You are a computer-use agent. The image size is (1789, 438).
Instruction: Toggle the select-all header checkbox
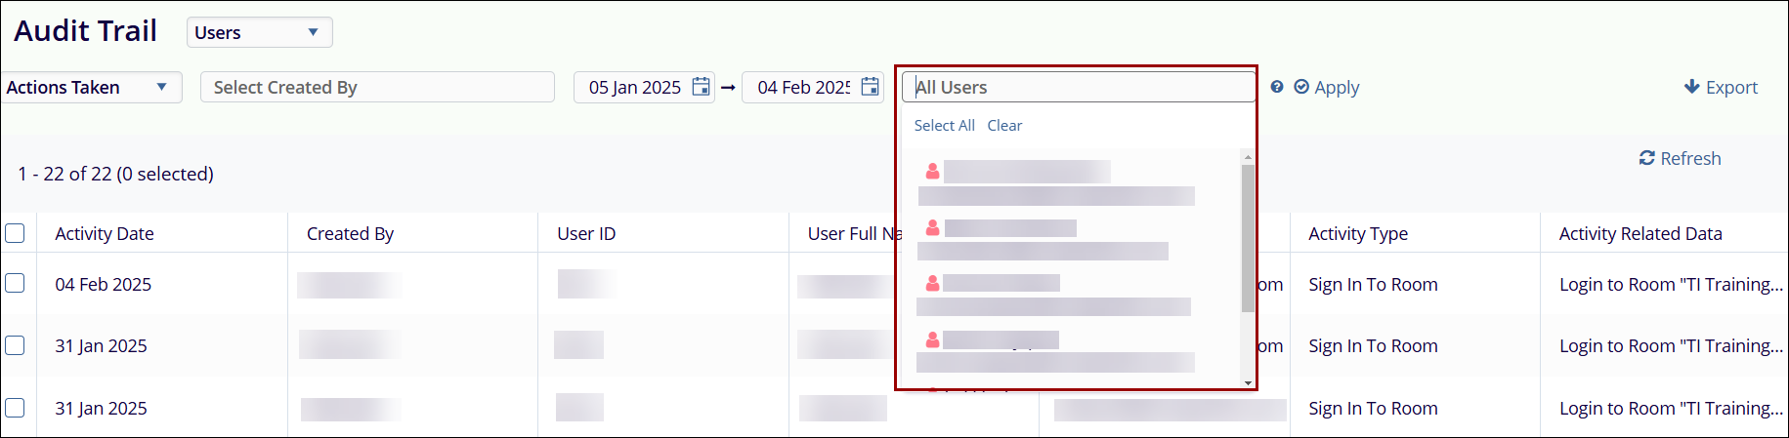coord(15,233)
